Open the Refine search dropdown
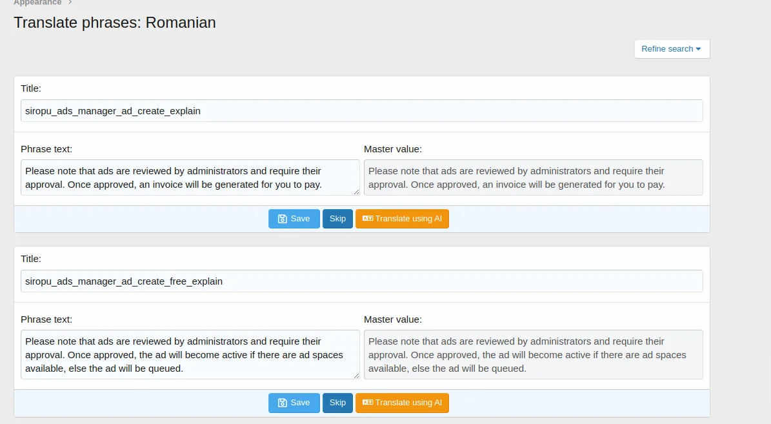 [672, 49]
